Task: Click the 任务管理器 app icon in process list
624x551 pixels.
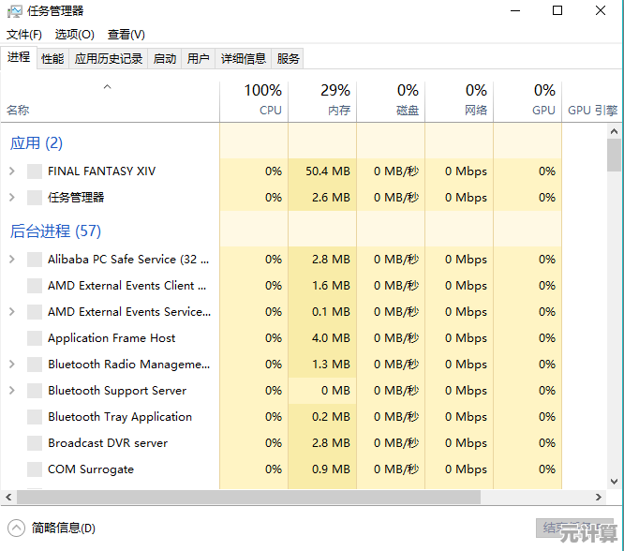Action: (35, 198)
